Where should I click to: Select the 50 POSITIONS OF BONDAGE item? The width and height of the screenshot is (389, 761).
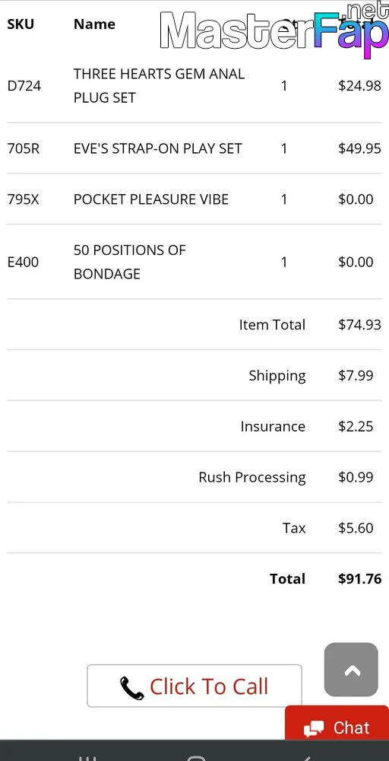pos(130,262)
